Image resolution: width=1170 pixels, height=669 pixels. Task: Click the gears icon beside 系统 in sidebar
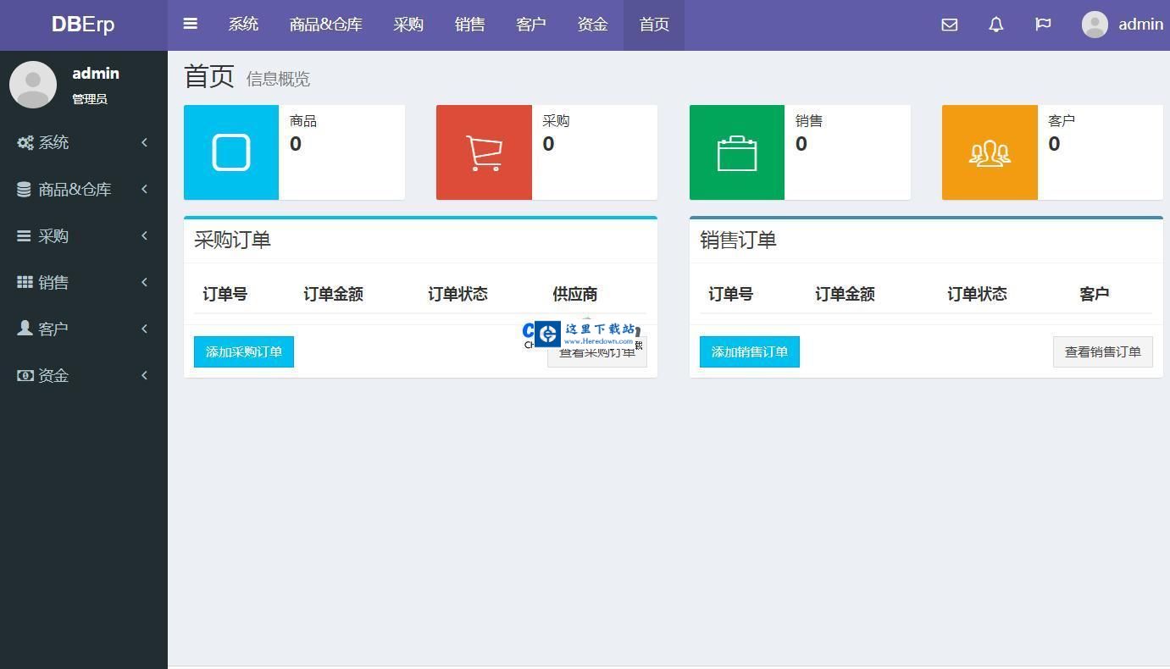[24, 142]
